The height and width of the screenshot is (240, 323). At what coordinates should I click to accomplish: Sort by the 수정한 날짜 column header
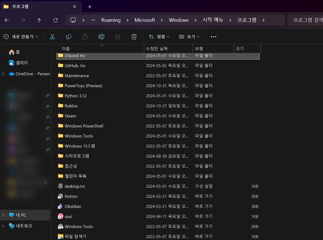click(x=168, y=49)
